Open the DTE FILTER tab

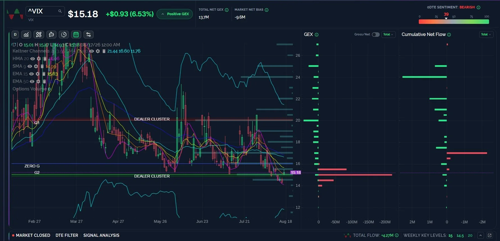pyautogui.click(x=67, y=235)
